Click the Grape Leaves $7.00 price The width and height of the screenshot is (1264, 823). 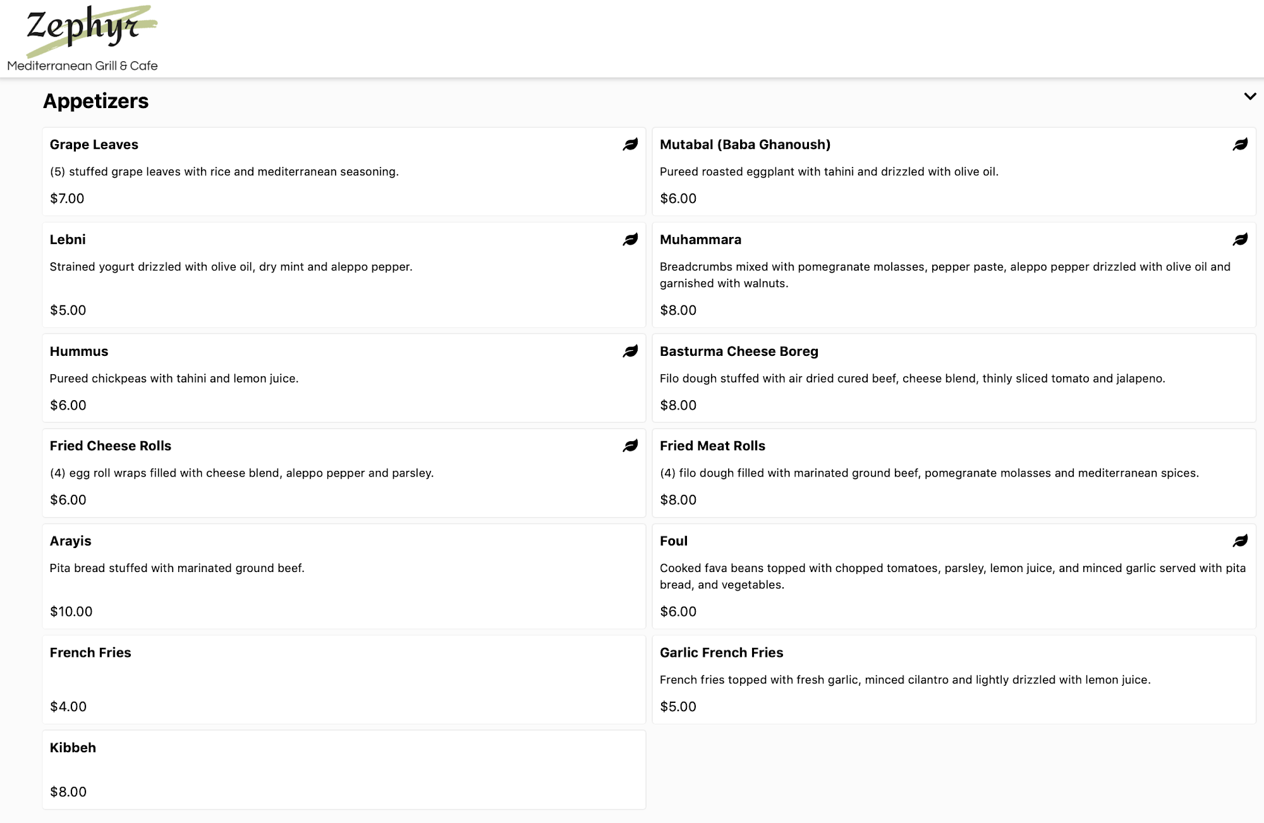67,198
